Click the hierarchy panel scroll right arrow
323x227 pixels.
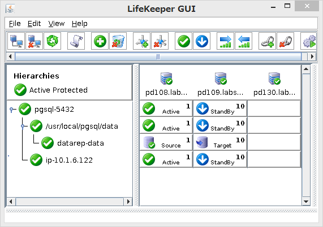point(128,202)
